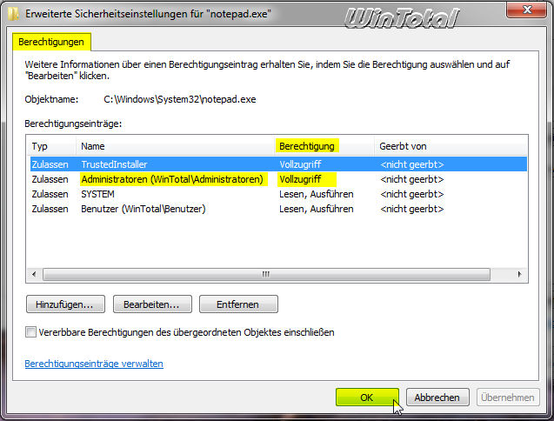Switch to the Berechtigungen tab
Viewport: 554px width, 421px height.
pyautogui.click(x=51, y=42)
